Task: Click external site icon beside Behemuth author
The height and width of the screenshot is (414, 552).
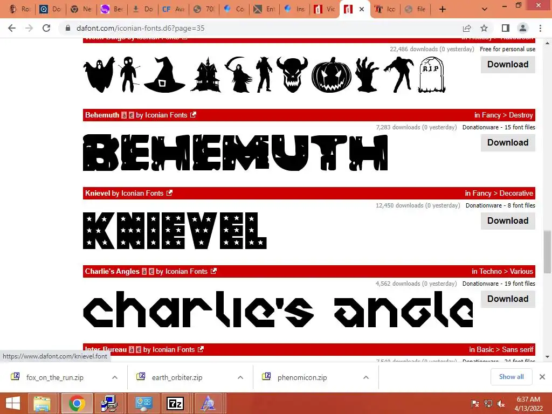Action: coord(194,115)
